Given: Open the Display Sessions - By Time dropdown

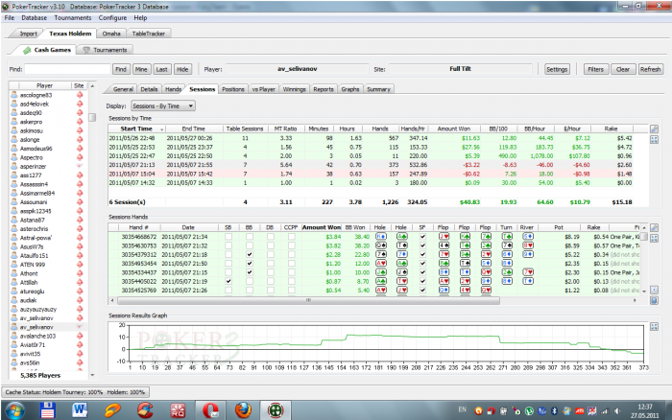Looking at the screenshot, I should [x=163, y=105].
